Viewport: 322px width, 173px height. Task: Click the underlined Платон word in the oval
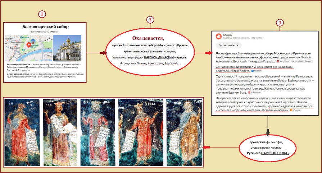(x=141, y=63)
